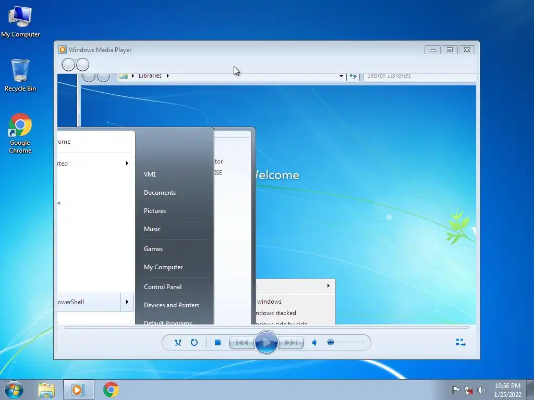Open Action Center flag in tray

pyautogui.click(x=456, y=390)
